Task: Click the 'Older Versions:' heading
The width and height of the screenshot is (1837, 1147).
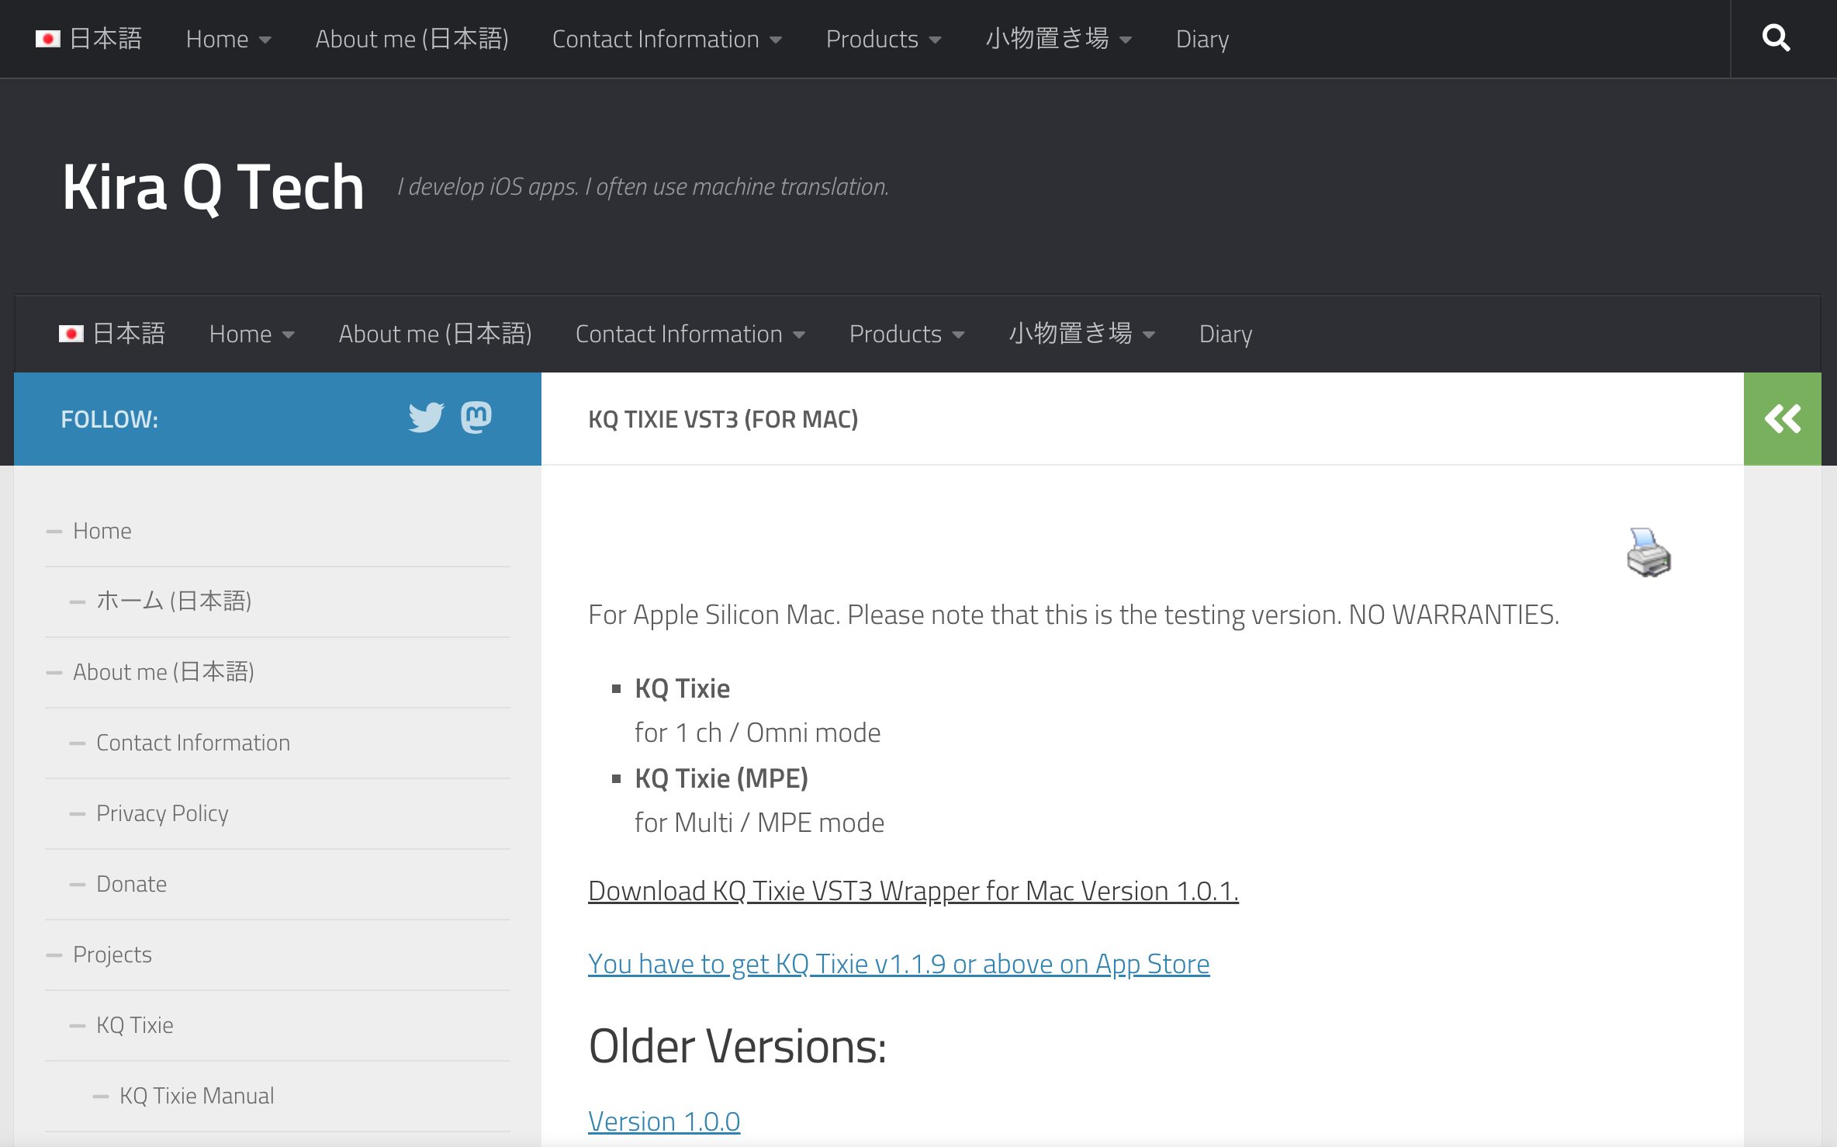Action: 738,1046
